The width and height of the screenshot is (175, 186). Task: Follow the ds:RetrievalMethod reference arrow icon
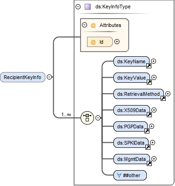tap(163, 99)
